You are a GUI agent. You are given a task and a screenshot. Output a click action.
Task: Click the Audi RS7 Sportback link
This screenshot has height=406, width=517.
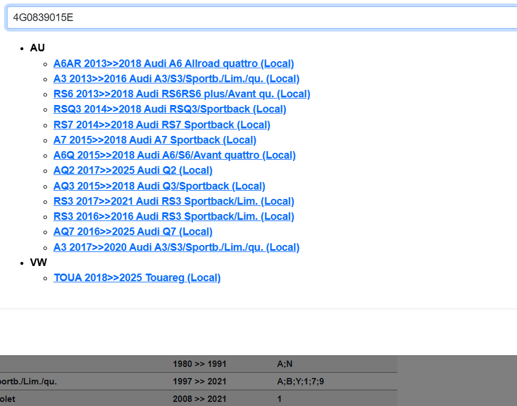click(x=162, y=125)
